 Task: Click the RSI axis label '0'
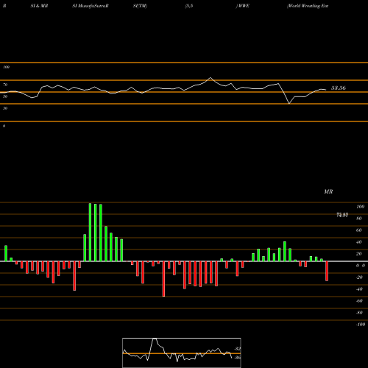(x=4, y=126)
